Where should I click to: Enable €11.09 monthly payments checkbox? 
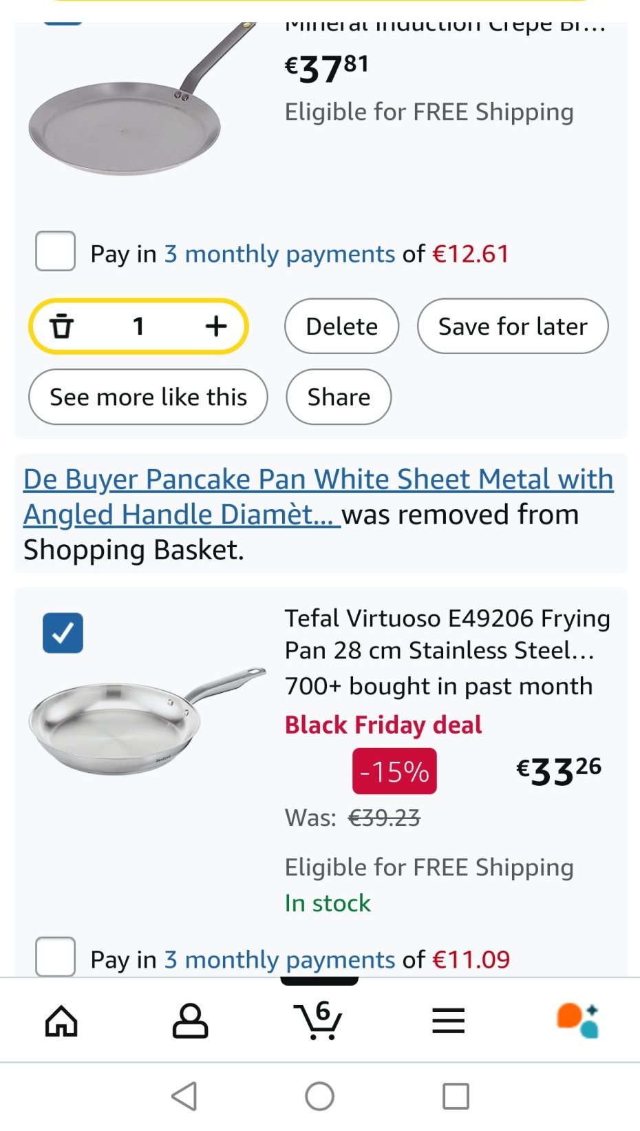(x=56, y=956)
